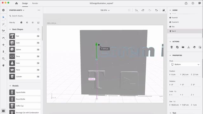Open the zoom level 138.33% dropdown

pos(105,10)
